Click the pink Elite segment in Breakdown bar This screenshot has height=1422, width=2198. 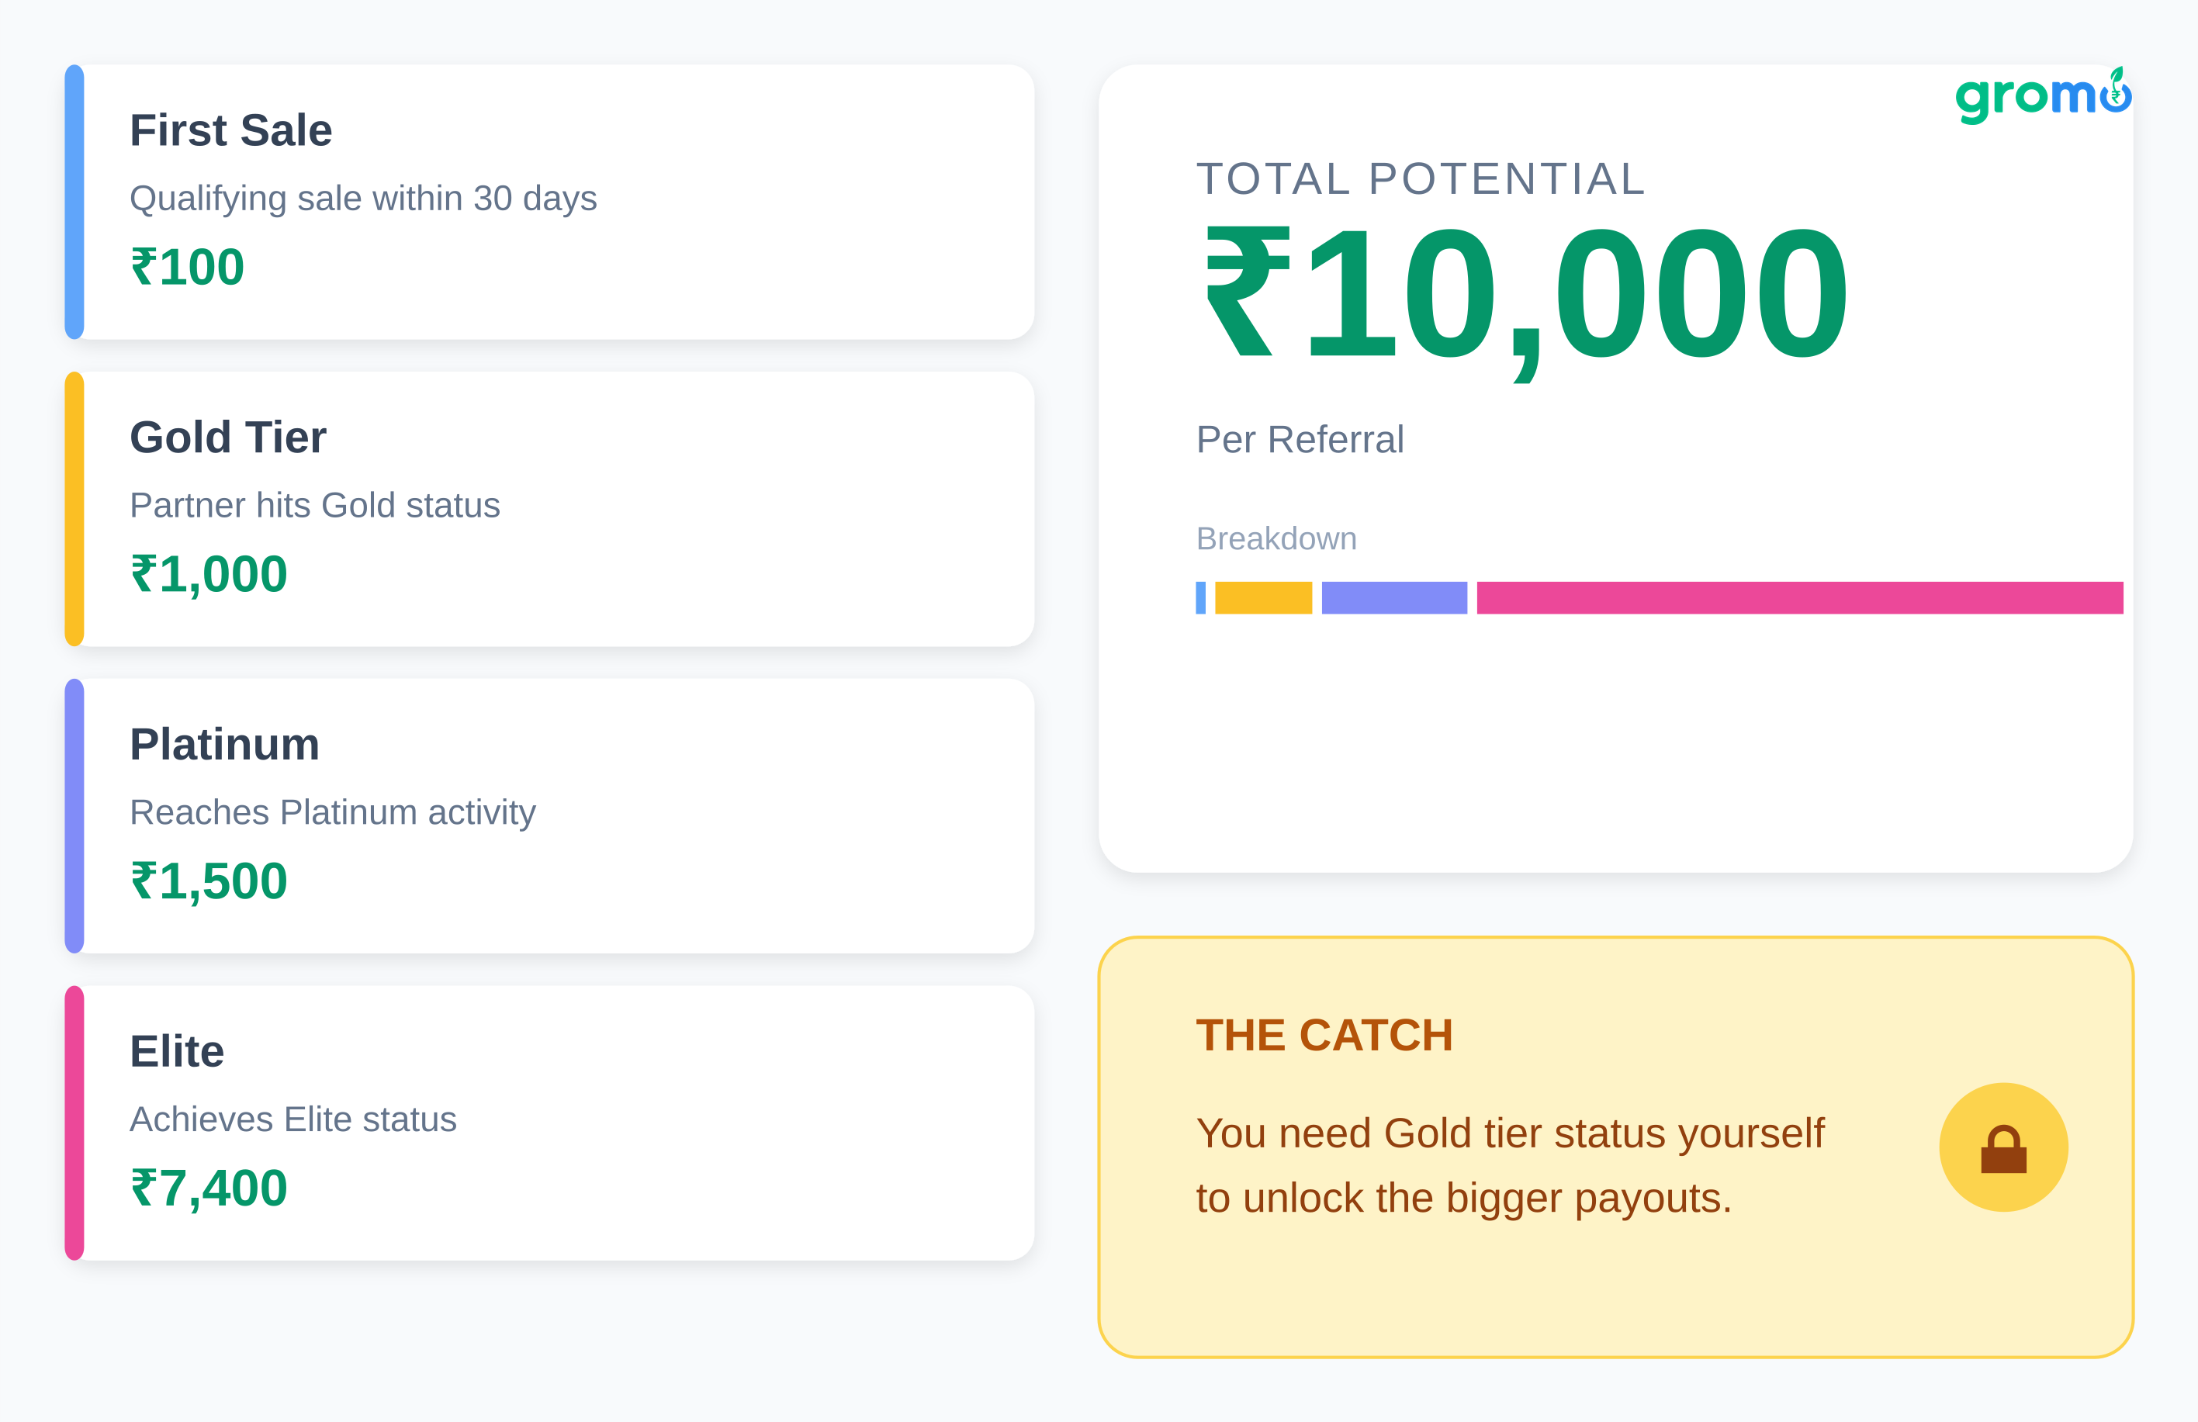1799,597
